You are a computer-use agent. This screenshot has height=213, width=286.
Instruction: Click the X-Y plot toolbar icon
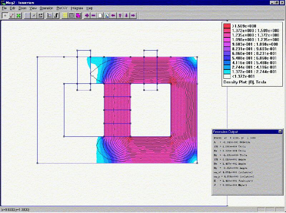click(x=50, y=15)
